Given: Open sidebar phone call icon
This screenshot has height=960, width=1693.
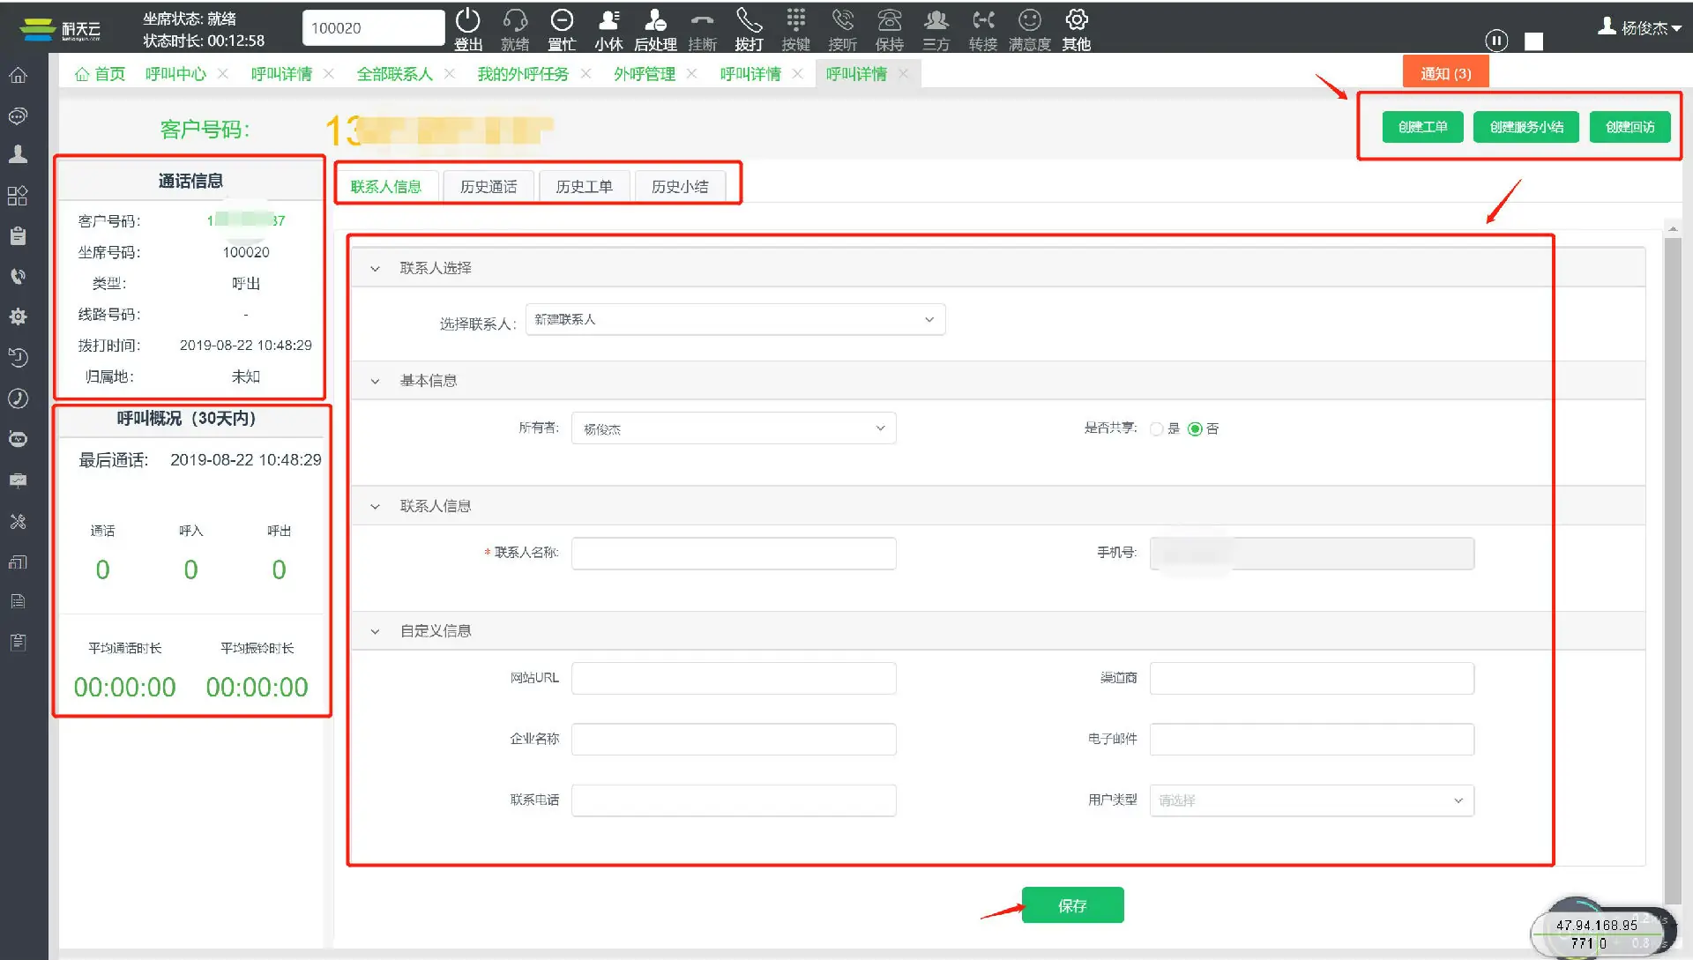Looking at the screenshot, I should coord(18,276).
